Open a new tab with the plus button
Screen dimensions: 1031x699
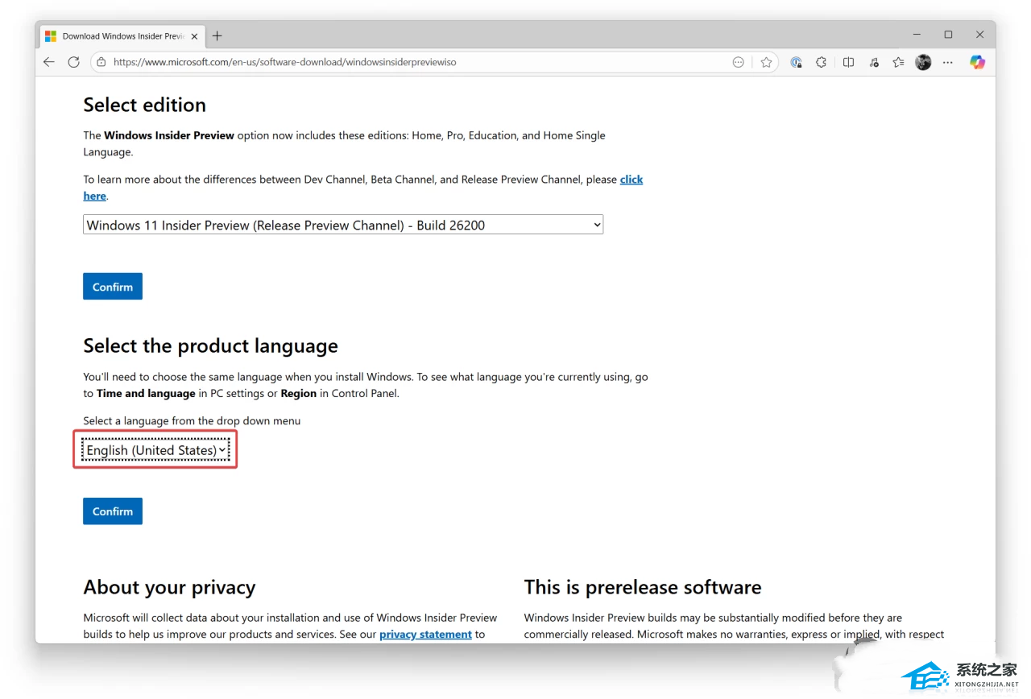tap(217, 35)
